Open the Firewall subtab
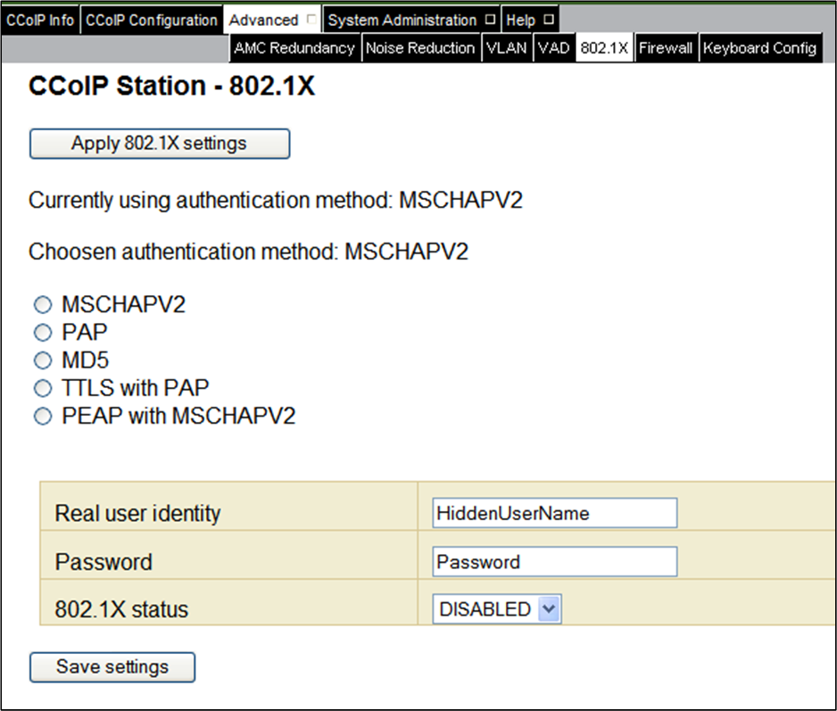837x711 pixels. [x=666, y=48]
